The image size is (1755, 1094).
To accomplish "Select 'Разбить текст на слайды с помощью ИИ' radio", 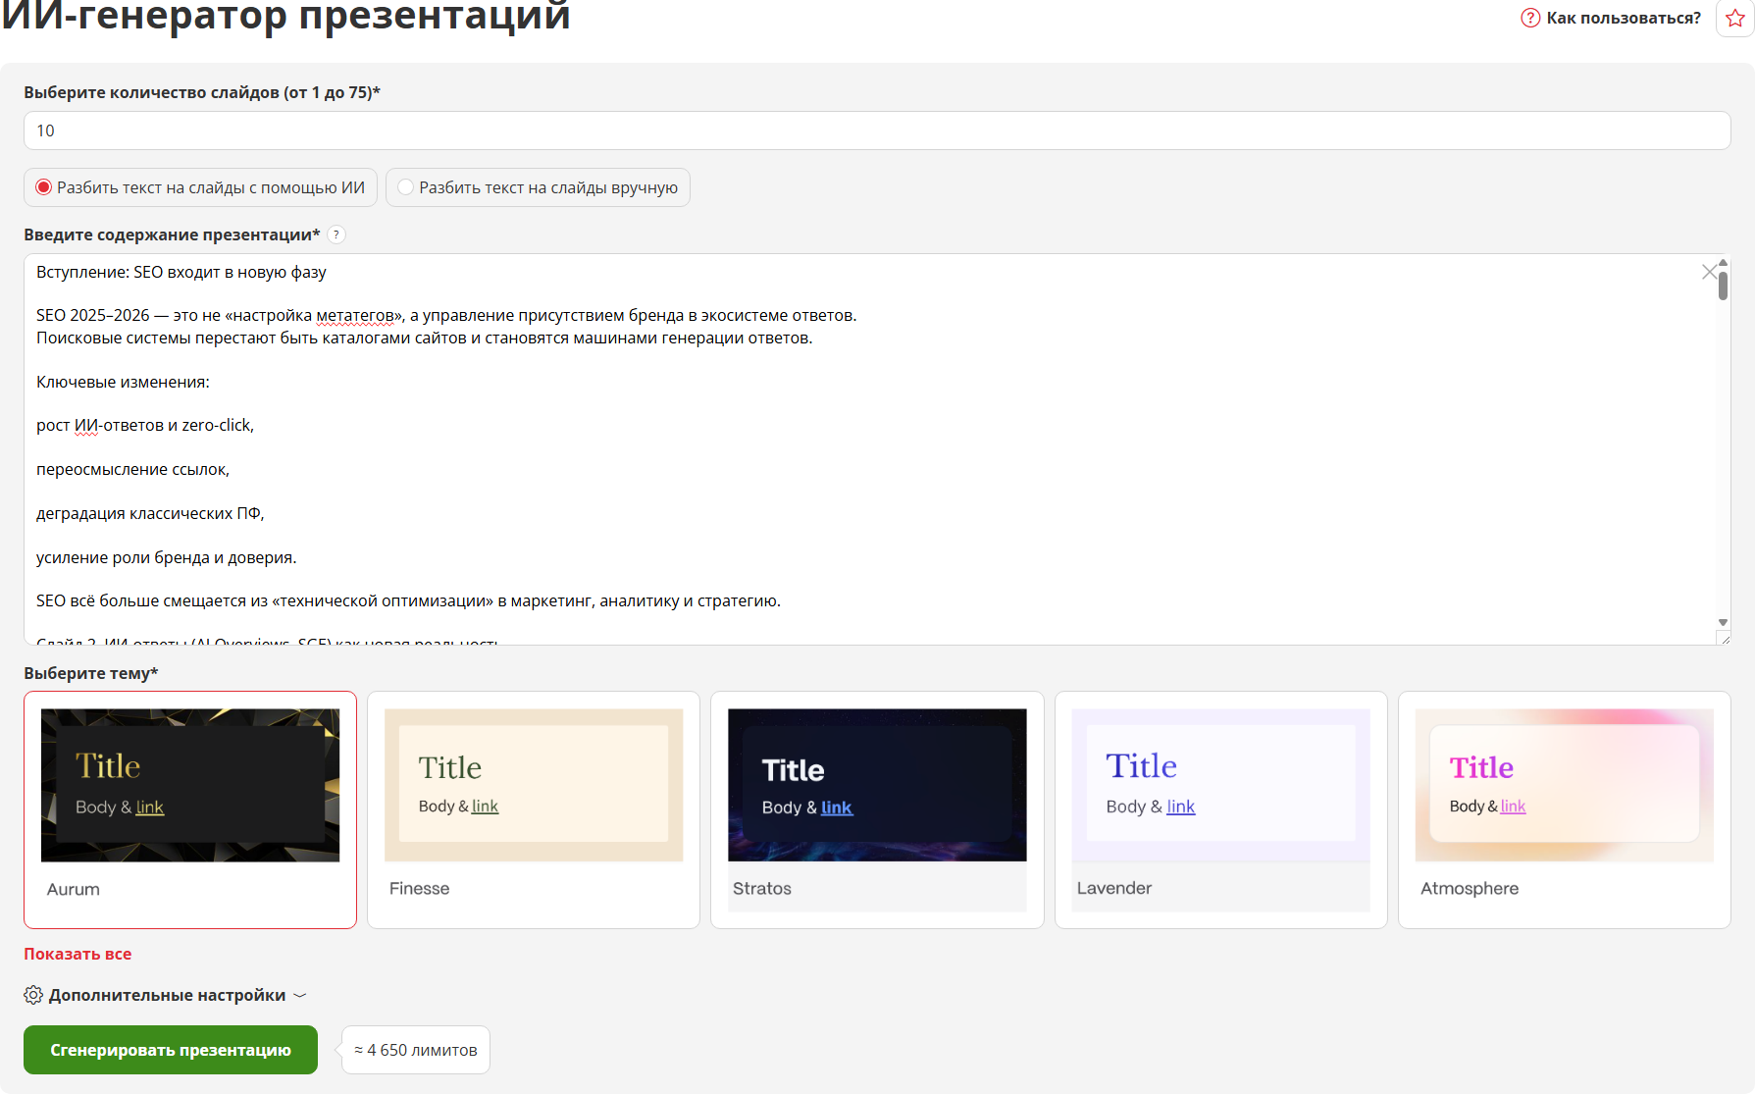I will click(x=44, y=187).
